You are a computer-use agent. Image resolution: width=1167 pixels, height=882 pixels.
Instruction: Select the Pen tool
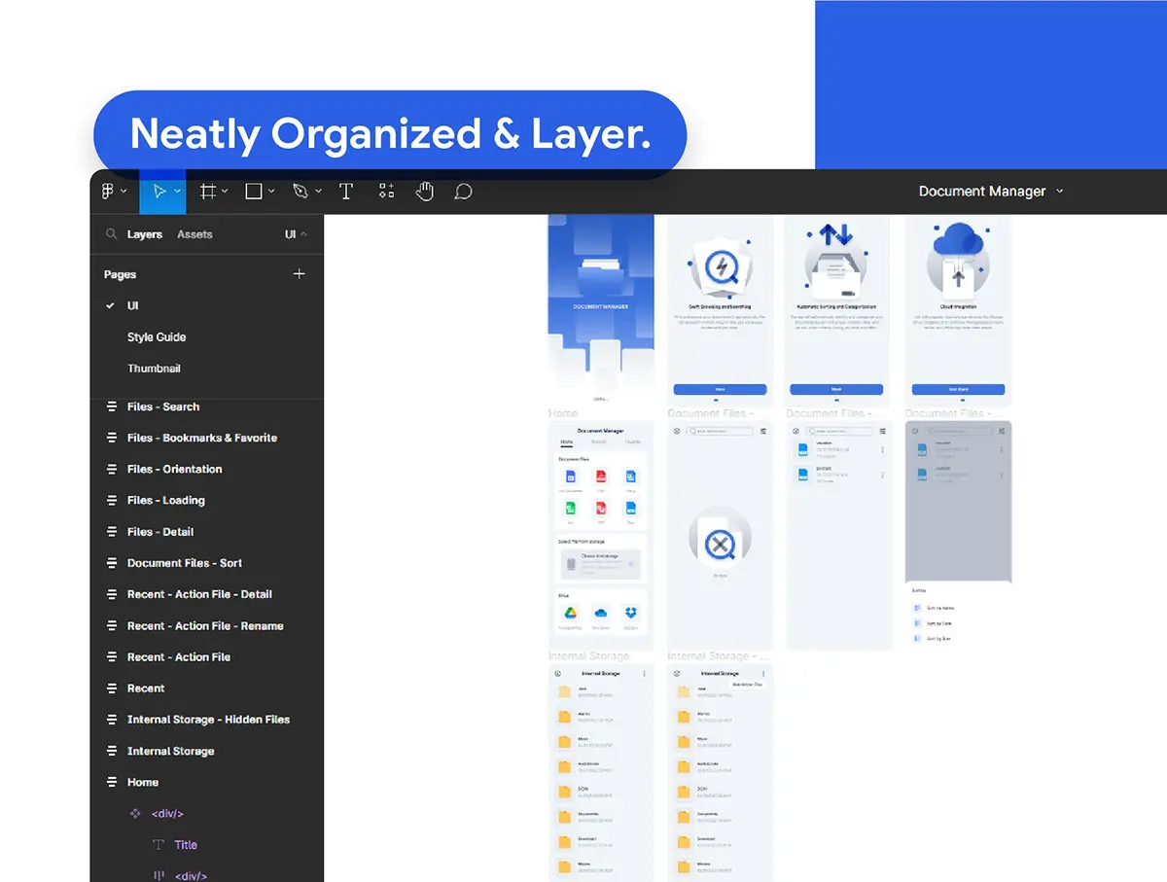(301, 192)
